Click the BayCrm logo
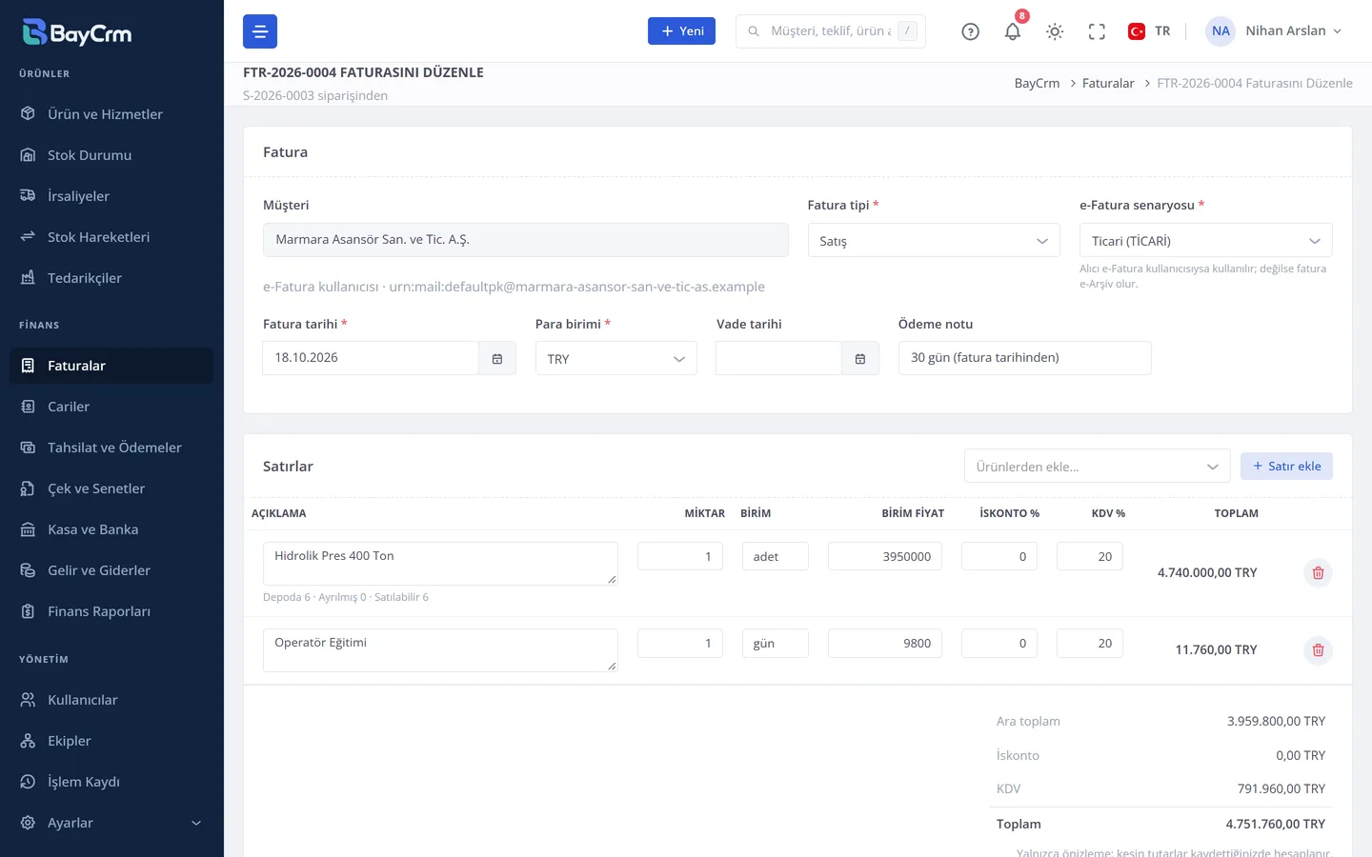This screenshot has width=1372, height=857. (77, 32)
